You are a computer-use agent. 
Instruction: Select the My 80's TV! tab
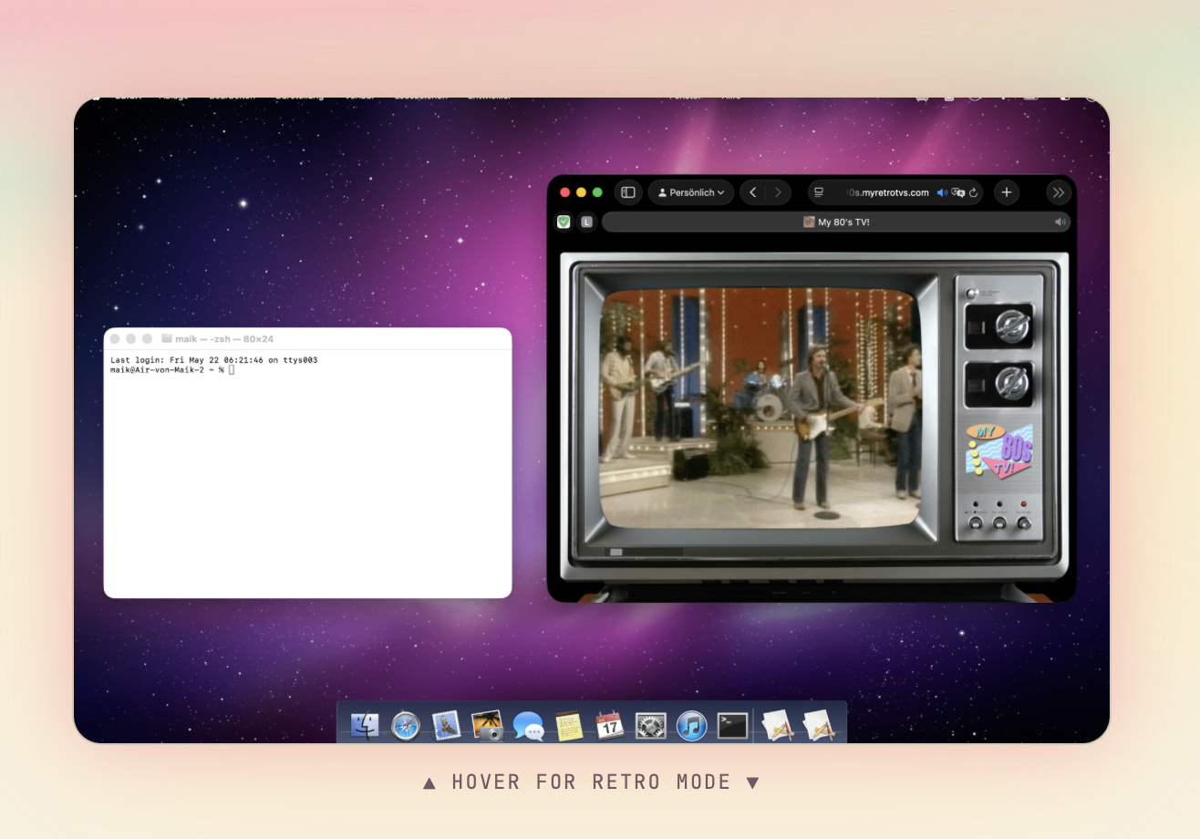[836, 222]
